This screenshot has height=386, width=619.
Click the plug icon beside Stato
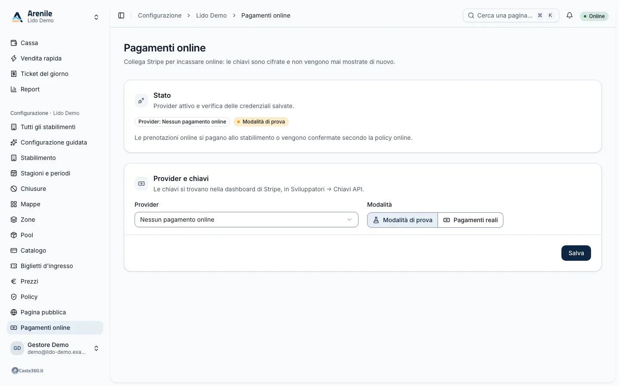pyautogui.click(x=141, y=100)
